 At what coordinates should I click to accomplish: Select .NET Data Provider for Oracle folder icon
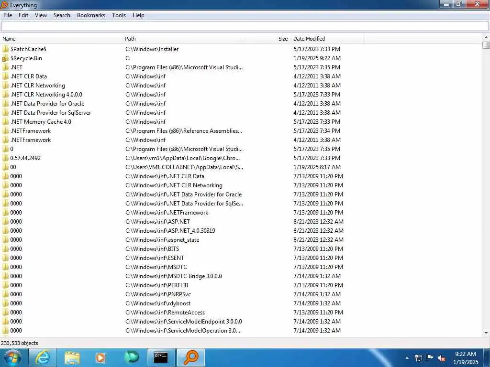click(5, 103)
